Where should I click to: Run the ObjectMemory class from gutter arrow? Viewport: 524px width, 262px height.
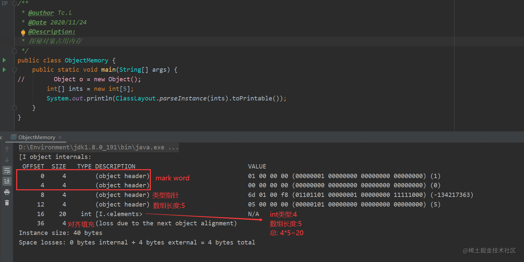click(4, 60)
